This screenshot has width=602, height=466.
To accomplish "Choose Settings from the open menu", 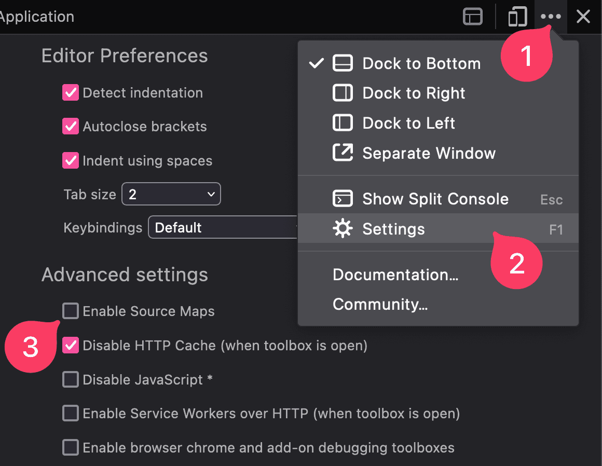I will click(393, 228).
